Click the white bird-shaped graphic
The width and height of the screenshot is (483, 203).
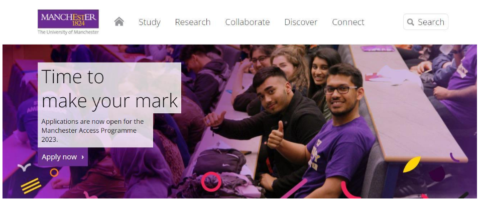[24, 167]
